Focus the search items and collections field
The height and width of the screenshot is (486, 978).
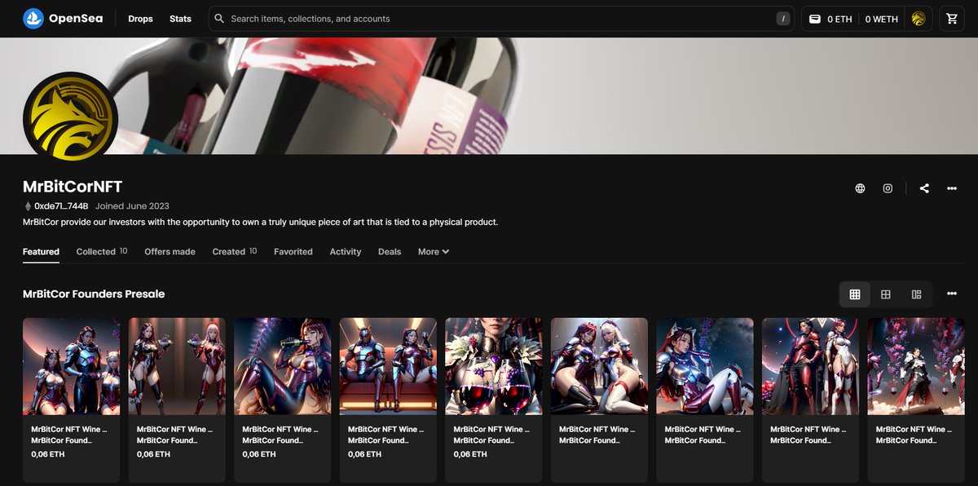click(501, 19)
